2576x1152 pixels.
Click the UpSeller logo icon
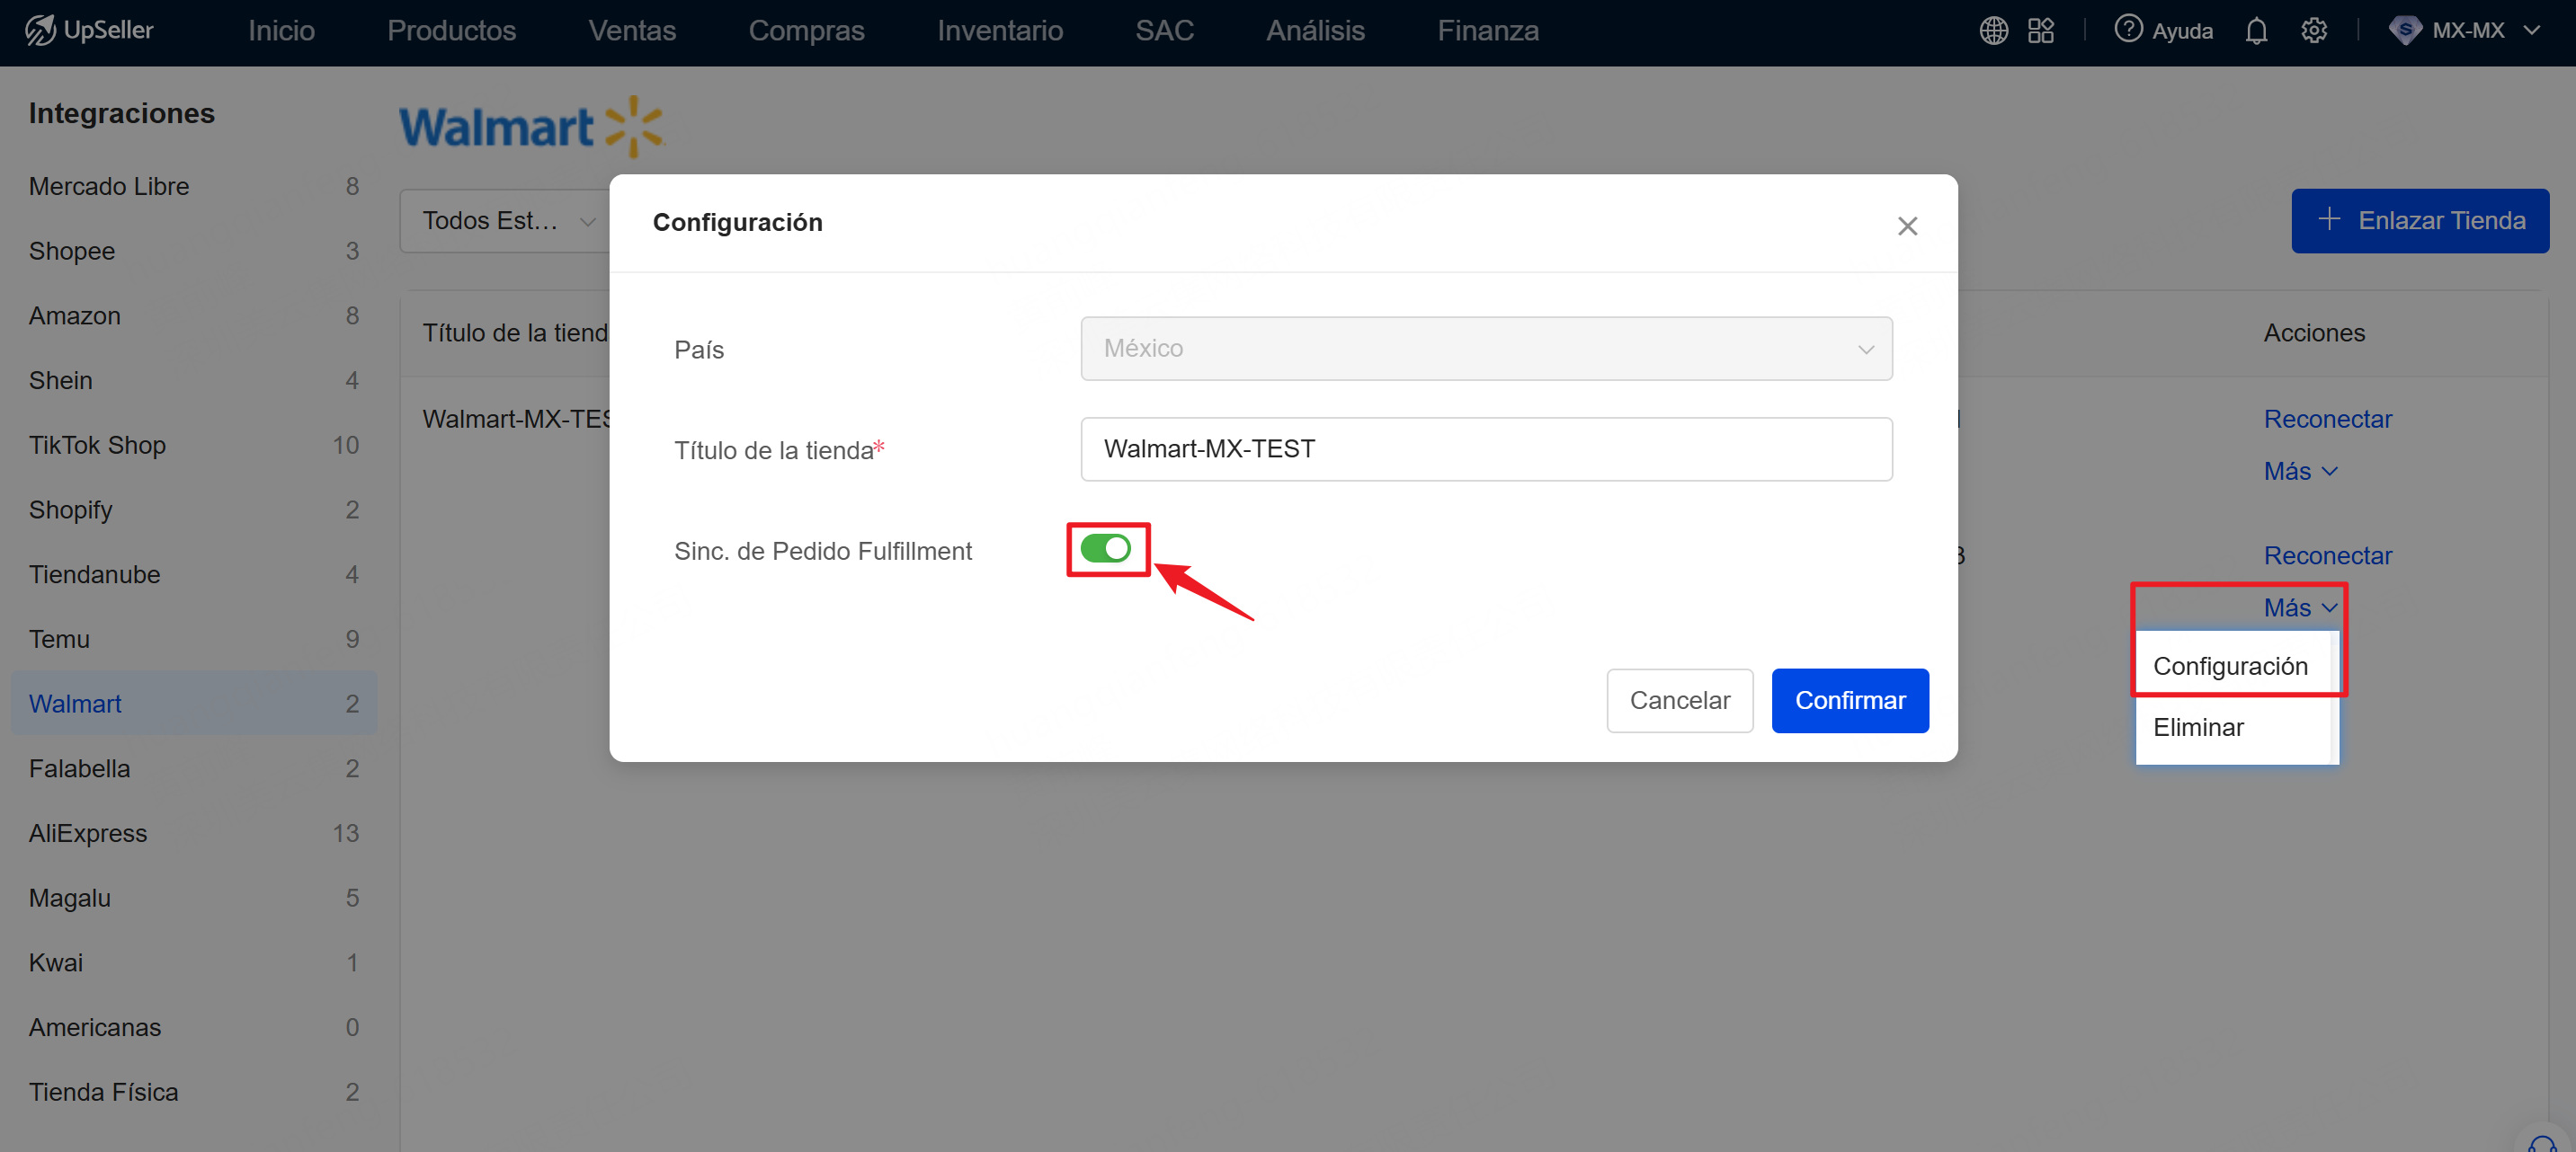40,30
